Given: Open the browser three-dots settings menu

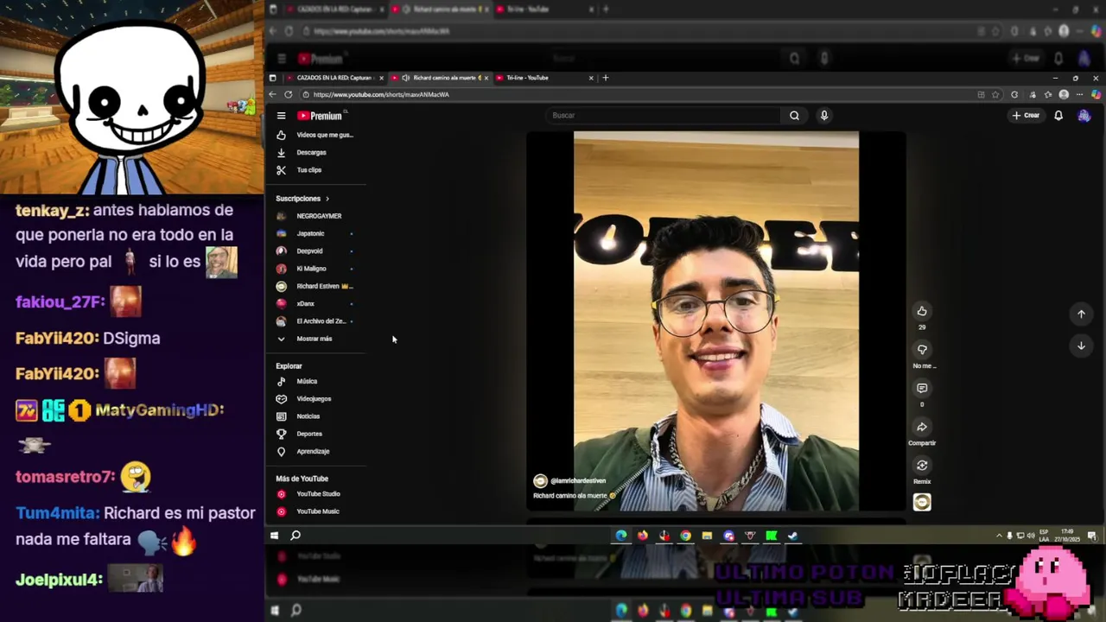Looking at the screenshot, I should 1080,94.
